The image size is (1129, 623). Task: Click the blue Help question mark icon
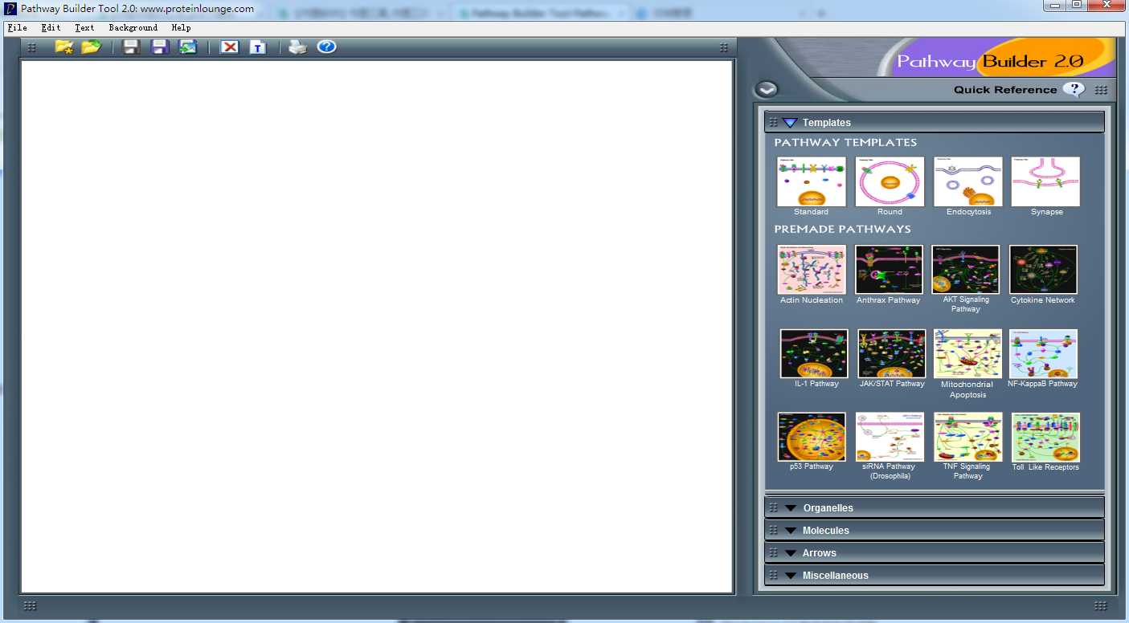[326, 47]
